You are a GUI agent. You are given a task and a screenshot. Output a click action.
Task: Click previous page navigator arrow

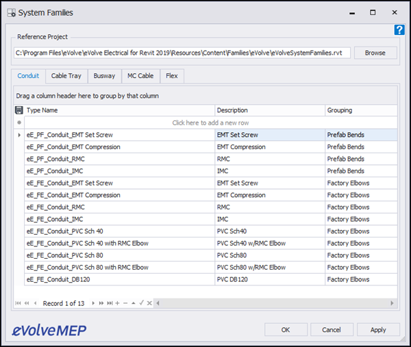tap(27, 303)
